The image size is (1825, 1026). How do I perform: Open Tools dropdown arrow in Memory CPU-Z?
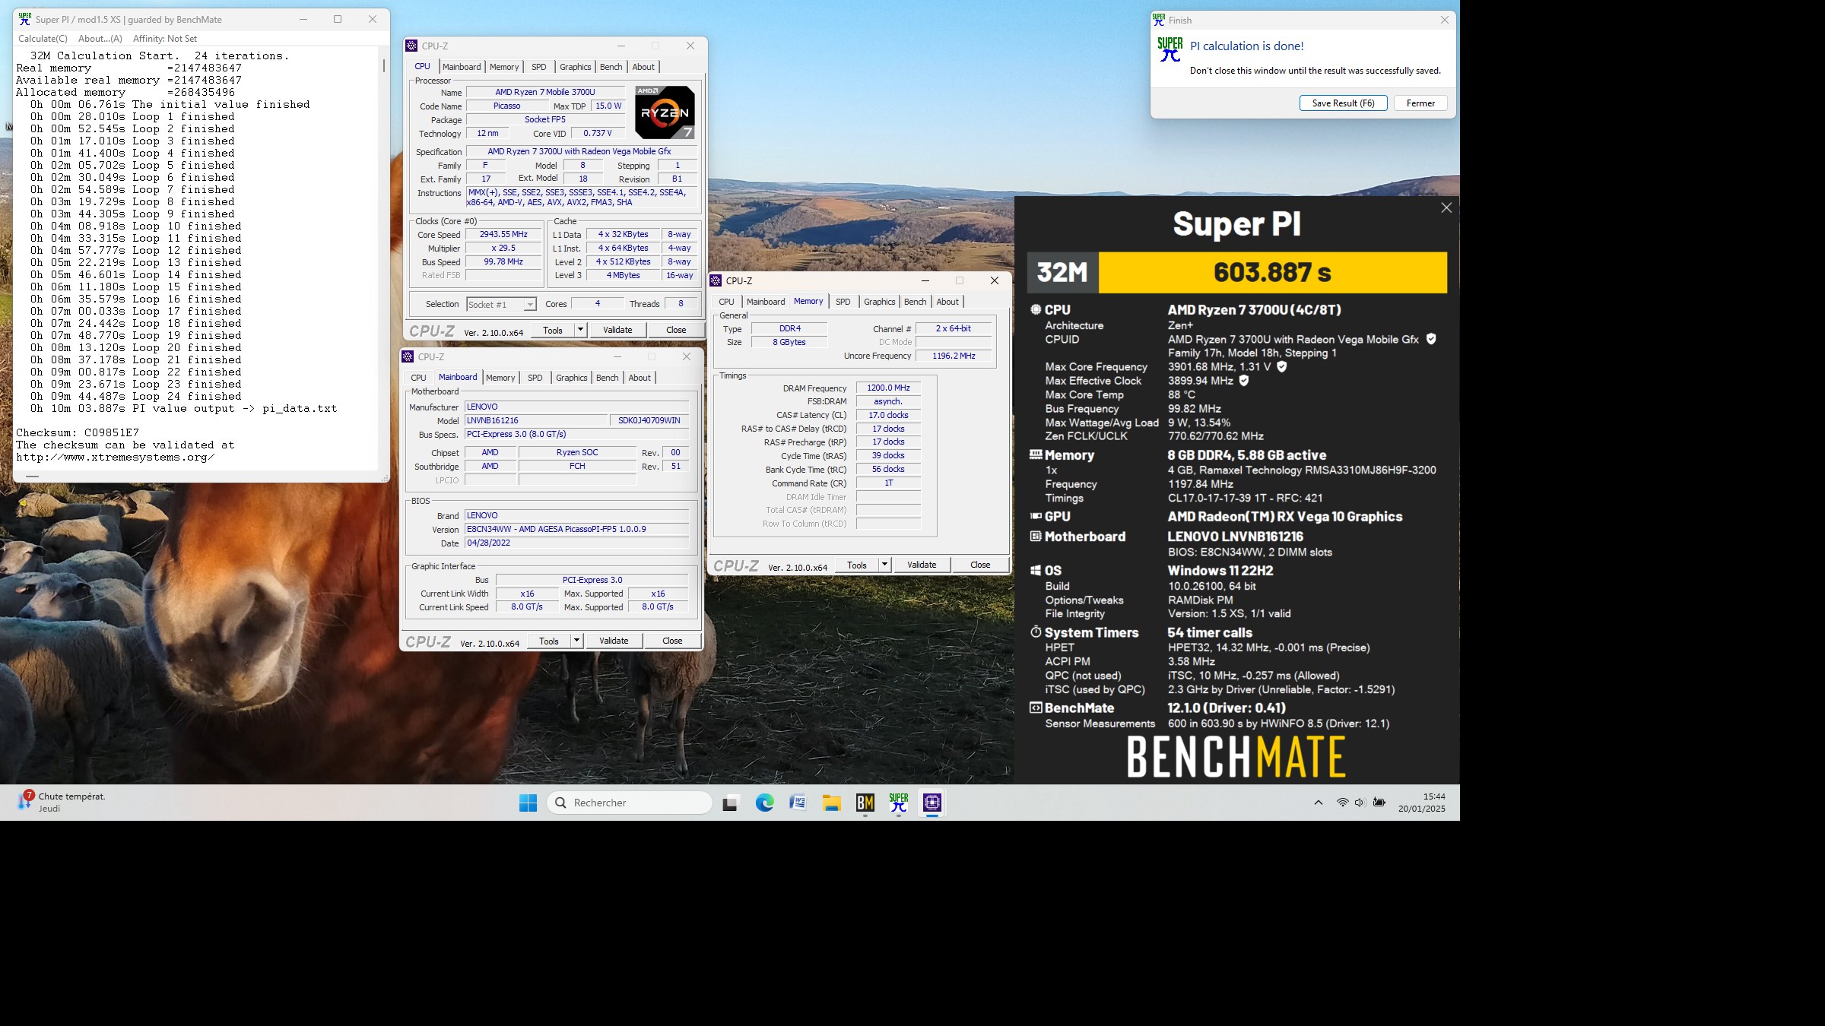click(x=884, y=565)
